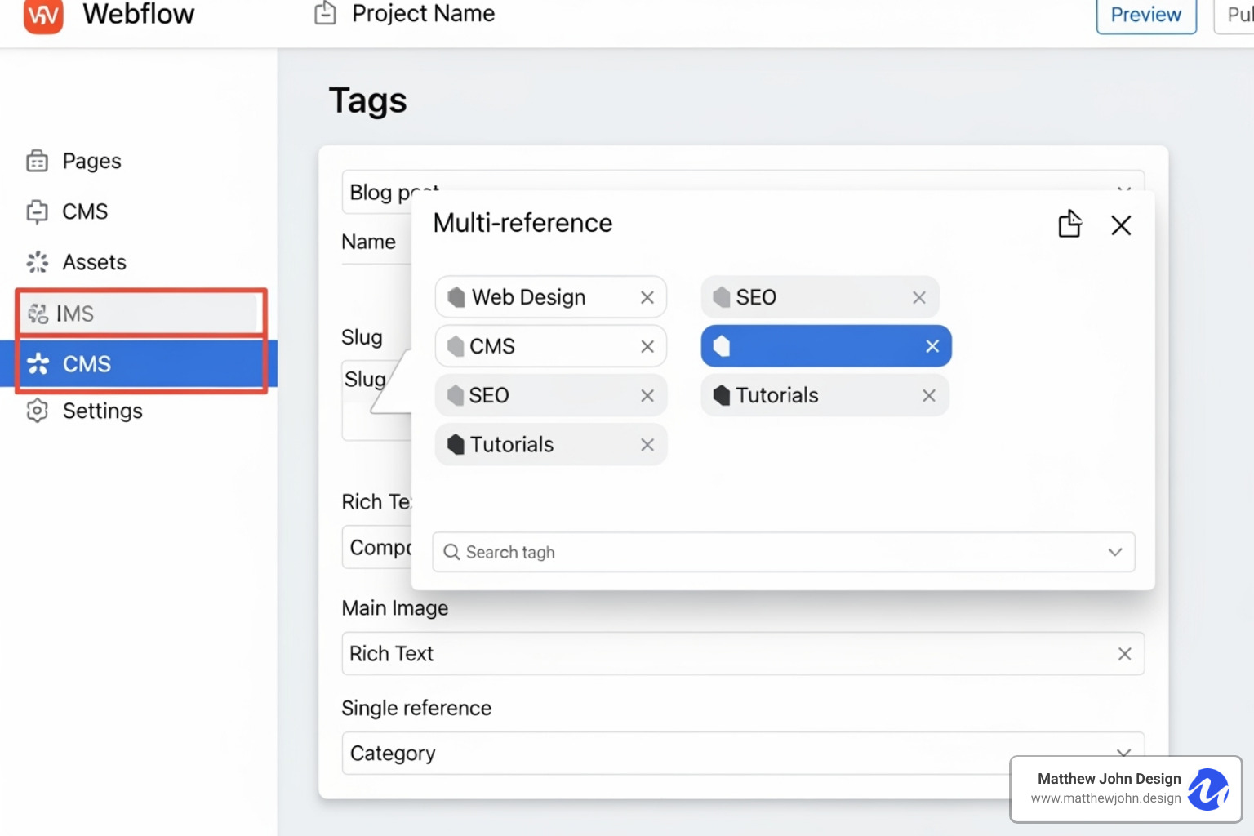Click the icon of the highlighted blue CMS item
Image resolution: width=1254 pixels, height=836 pixels.
click(38, 364)
